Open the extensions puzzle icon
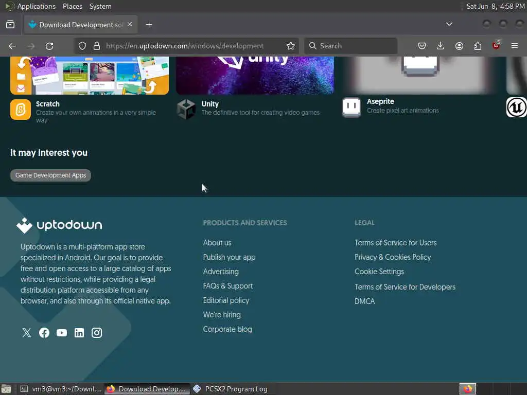 (x=478, y=46)
